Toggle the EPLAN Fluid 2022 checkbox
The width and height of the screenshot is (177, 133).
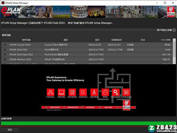pyautogui.click(x=5, y=50)
